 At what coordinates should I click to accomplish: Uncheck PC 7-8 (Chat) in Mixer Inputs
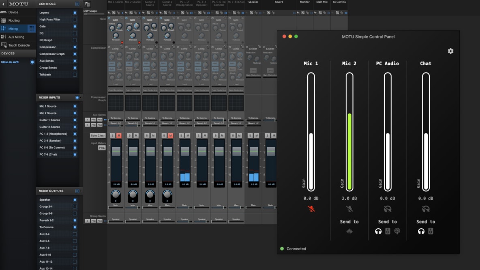[75, 154]
